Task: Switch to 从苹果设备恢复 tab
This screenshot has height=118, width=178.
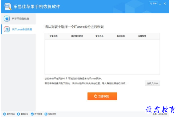Action: [x=18, y=19]
